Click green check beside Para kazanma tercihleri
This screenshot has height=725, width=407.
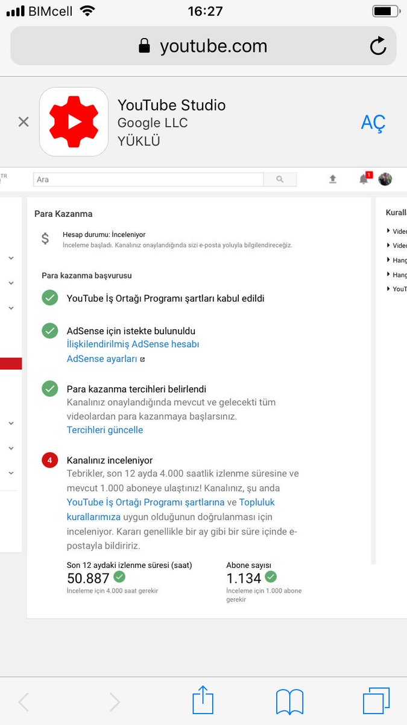(50, 388)
